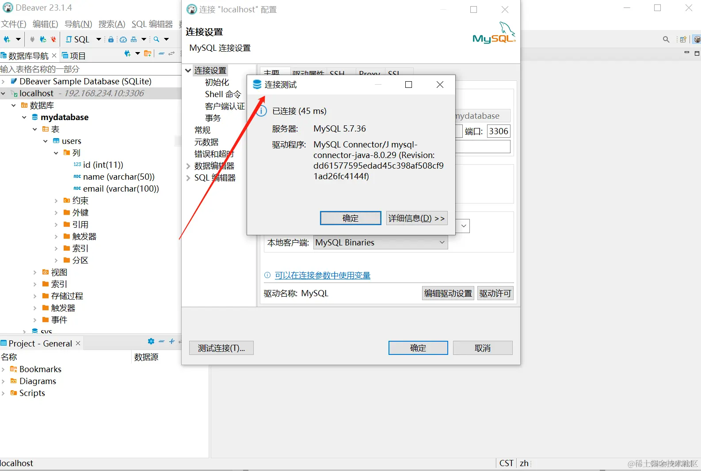Click the dashboard gauge icon in toolbar
Screen dimensions: 701x471
tap(123, 39)
